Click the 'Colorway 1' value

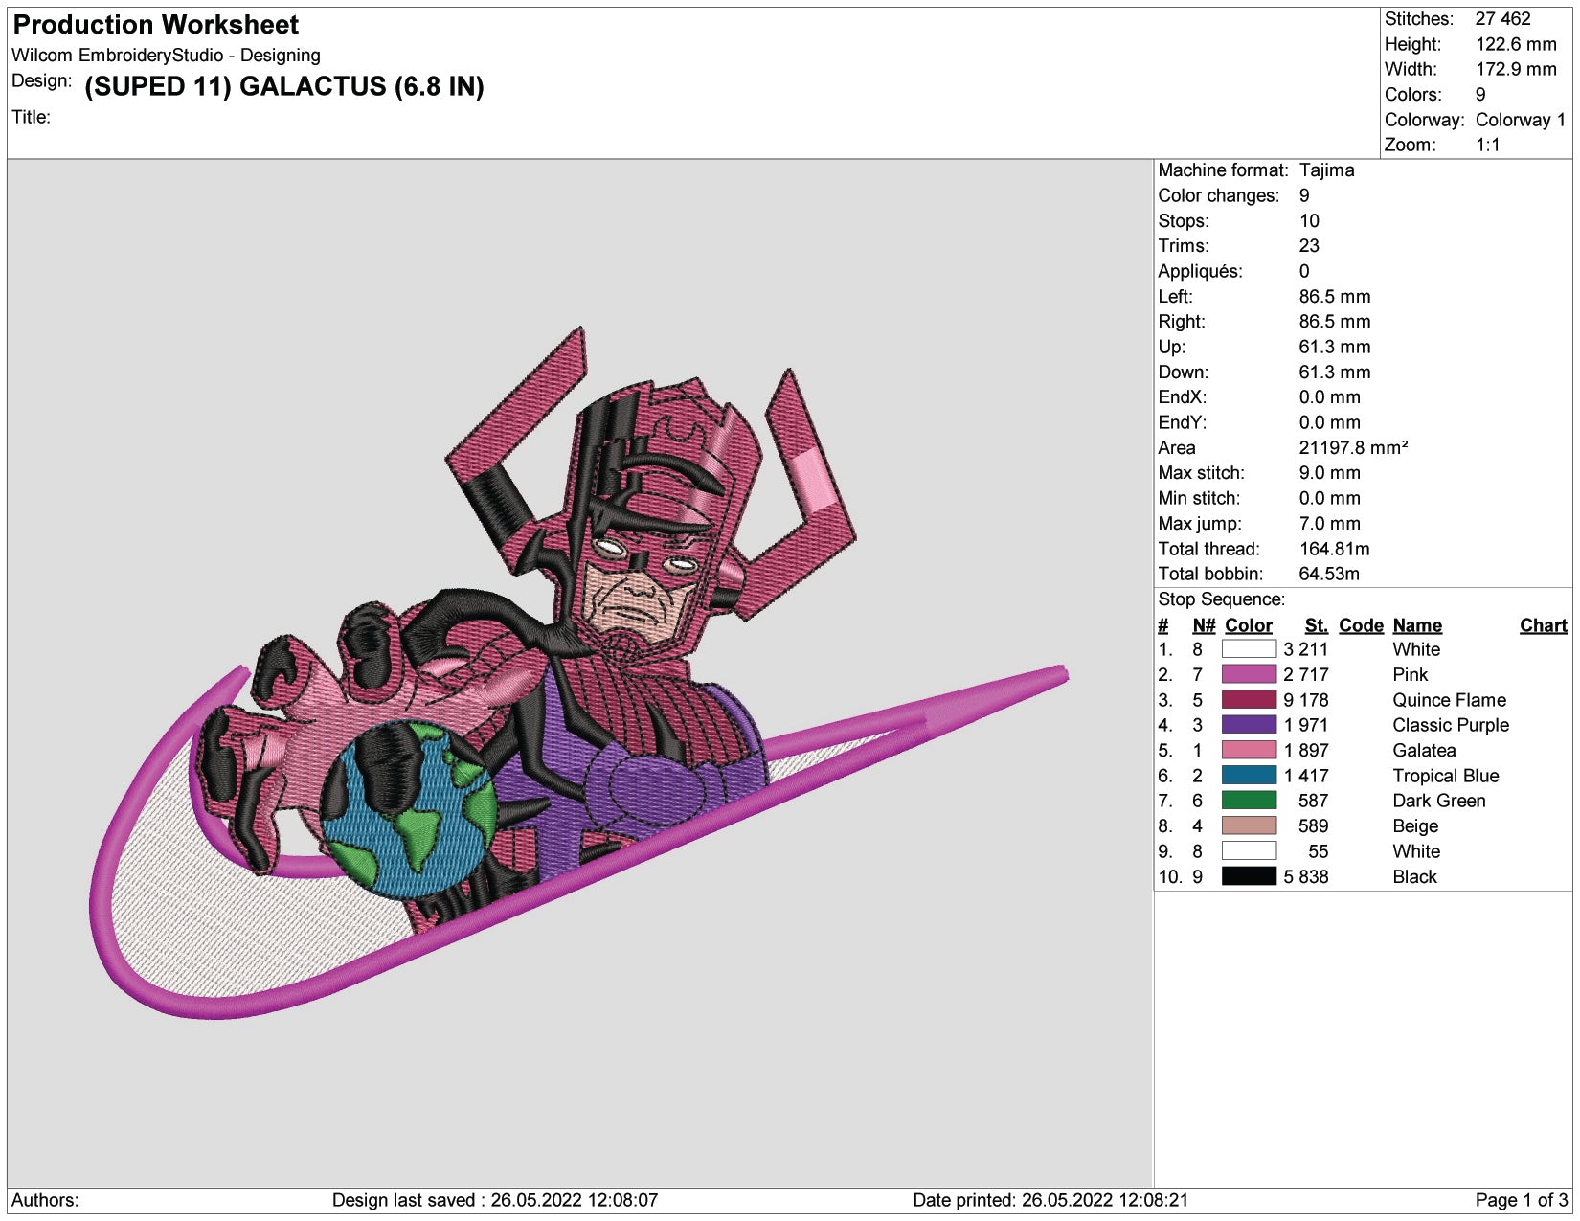click(1521, 120)
